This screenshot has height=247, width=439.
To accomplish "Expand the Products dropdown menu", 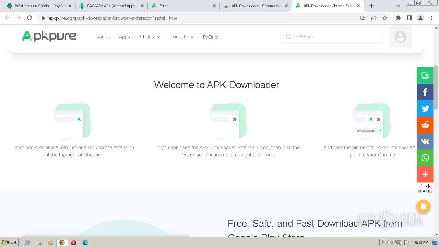I will (181, 37).
